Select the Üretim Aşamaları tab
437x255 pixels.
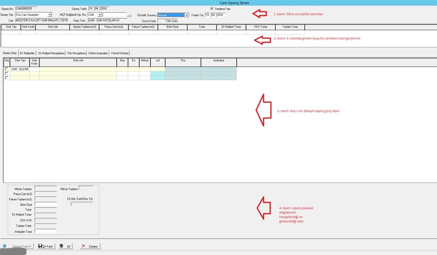[98, 53]
